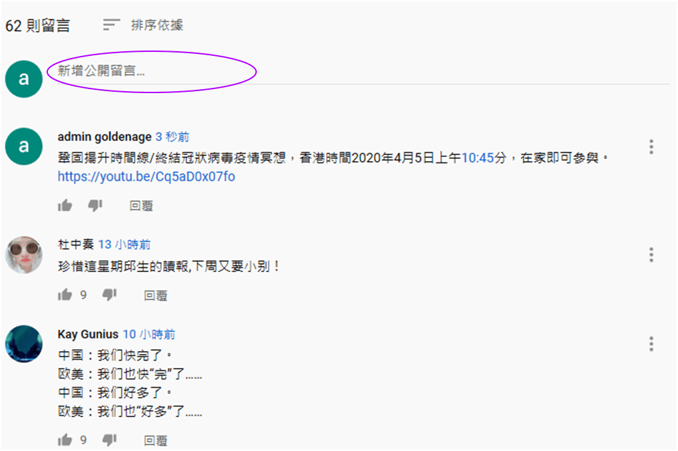Like Kay Gunius's comment
This screenshot has height=451, width=678.
click(x=65, y=440)
